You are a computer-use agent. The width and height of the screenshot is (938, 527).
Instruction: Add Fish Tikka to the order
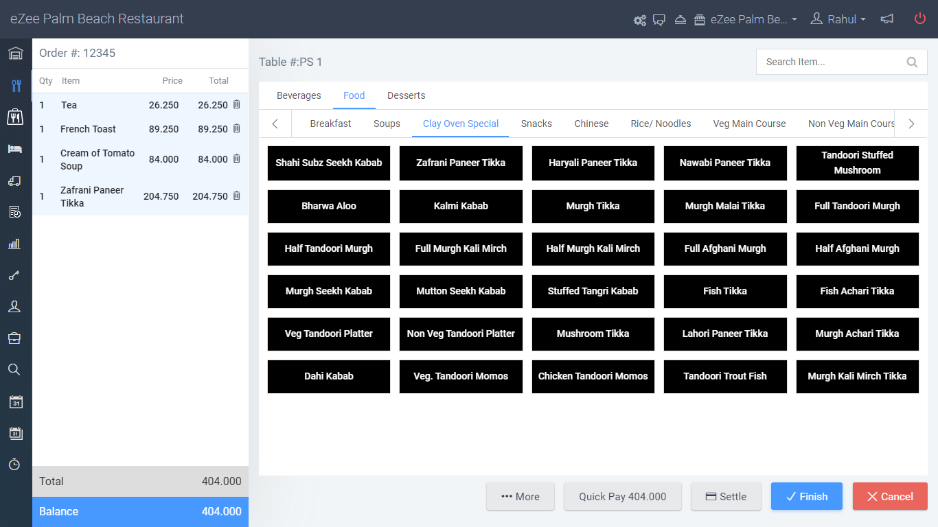[x=725, y=291]
